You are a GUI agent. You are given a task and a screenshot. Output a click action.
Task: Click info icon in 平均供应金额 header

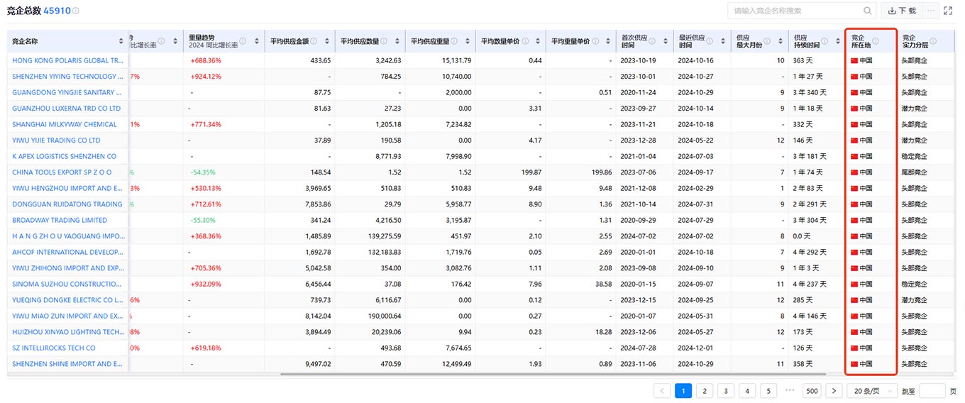314,41
